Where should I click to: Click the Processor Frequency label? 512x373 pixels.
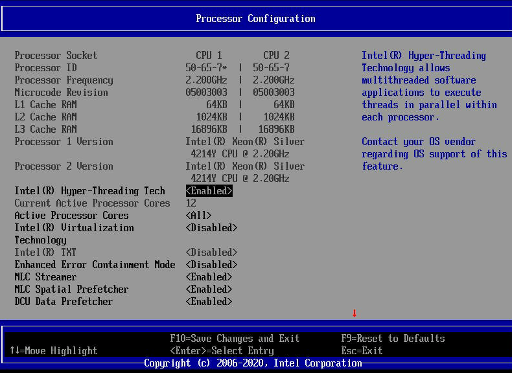64,80
